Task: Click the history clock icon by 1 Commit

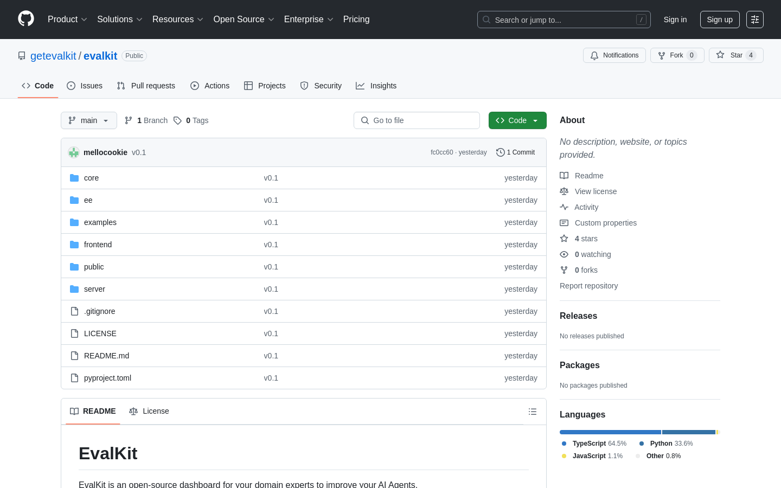Action: point(501,152)
